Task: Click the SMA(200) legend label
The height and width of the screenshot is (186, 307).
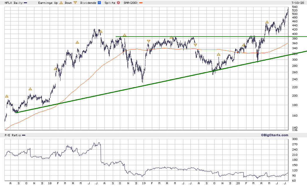Action: coord(131,3)
